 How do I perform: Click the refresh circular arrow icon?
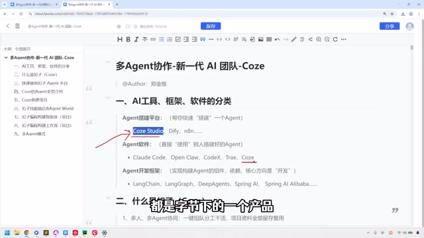pos(335,40)
